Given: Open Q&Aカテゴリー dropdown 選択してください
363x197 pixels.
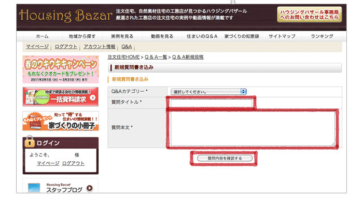Looking at the screenshot, I should [208, 92].
